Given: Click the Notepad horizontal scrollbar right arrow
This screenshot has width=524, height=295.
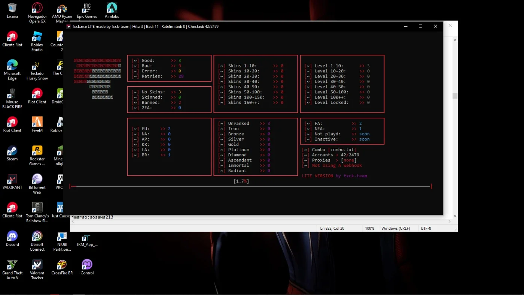Looking at the screenshot, I should pos(449,222).
